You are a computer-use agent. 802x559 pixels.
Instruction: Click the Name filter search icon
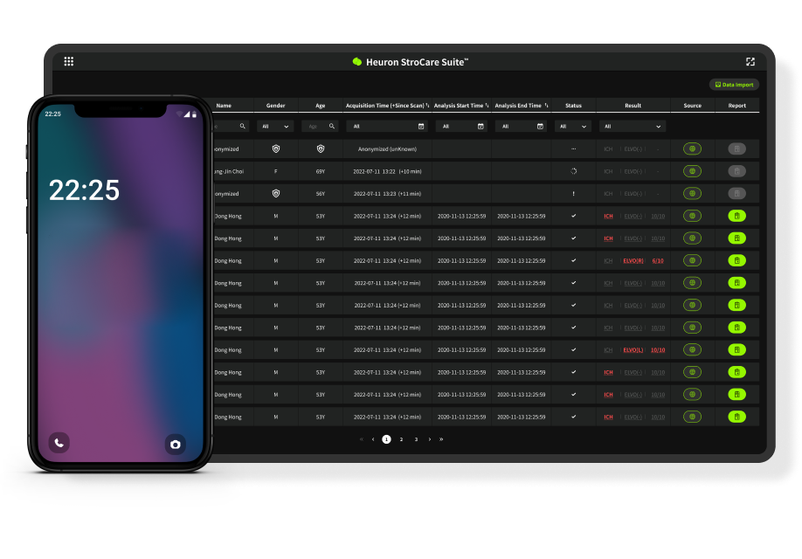243,127
